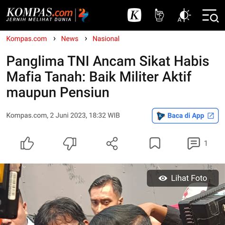Viewport: 225px width, 225px height.
Task: Open the comments section icon
Action: (x=194, y=143)
